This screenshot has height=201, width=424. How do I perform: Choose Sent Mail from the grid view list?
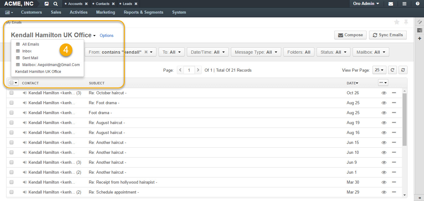coord(30,58)
